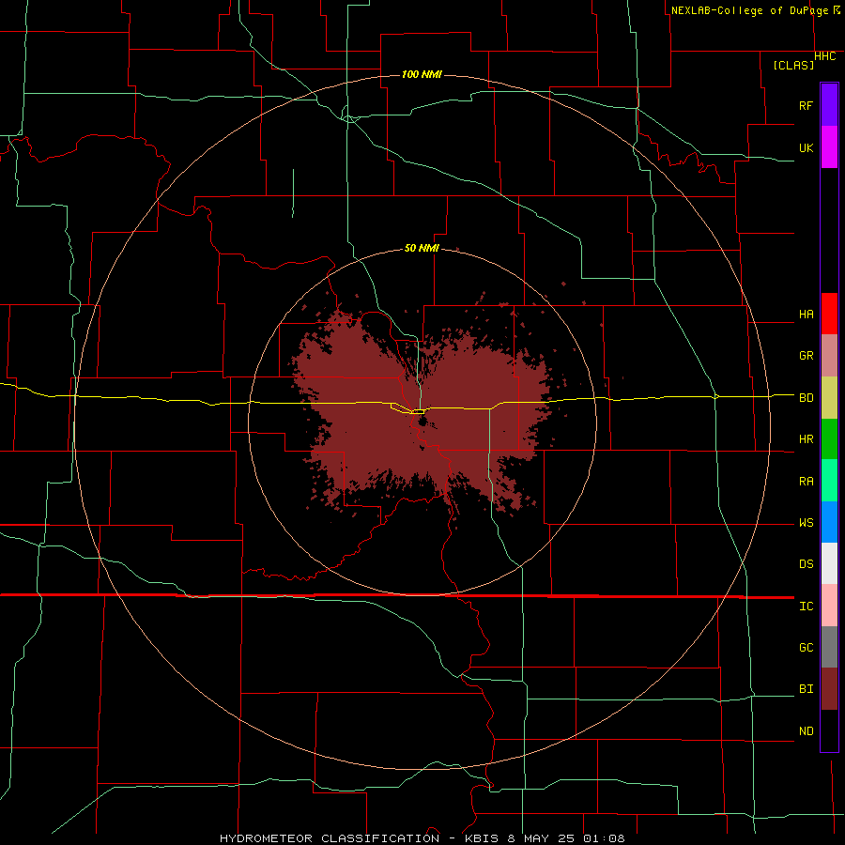Click the DS white legend swatch

pos(829,563)
